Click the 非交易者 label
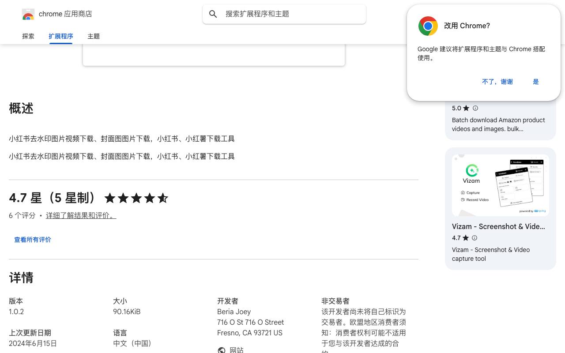 pyautogui.click(x=335, y=301)
